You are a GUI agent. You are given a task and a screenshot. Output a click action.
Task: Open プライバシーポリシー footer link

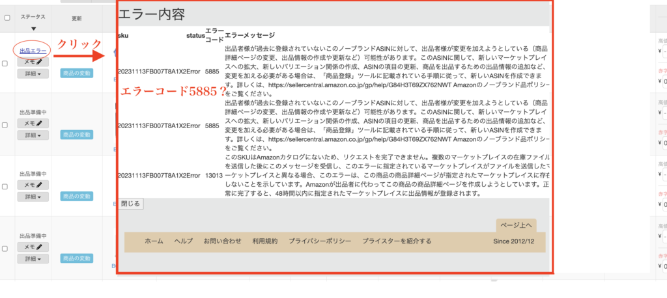pyautogui.click(x=320, y=241)
